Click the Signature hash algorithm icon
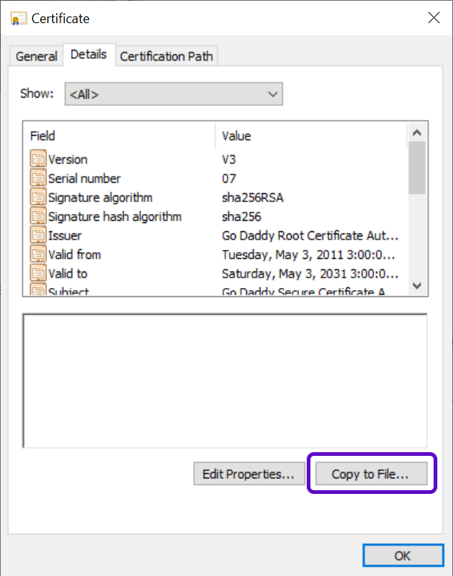Viewport: 453px width, 576px height. [x=37, y=217]
